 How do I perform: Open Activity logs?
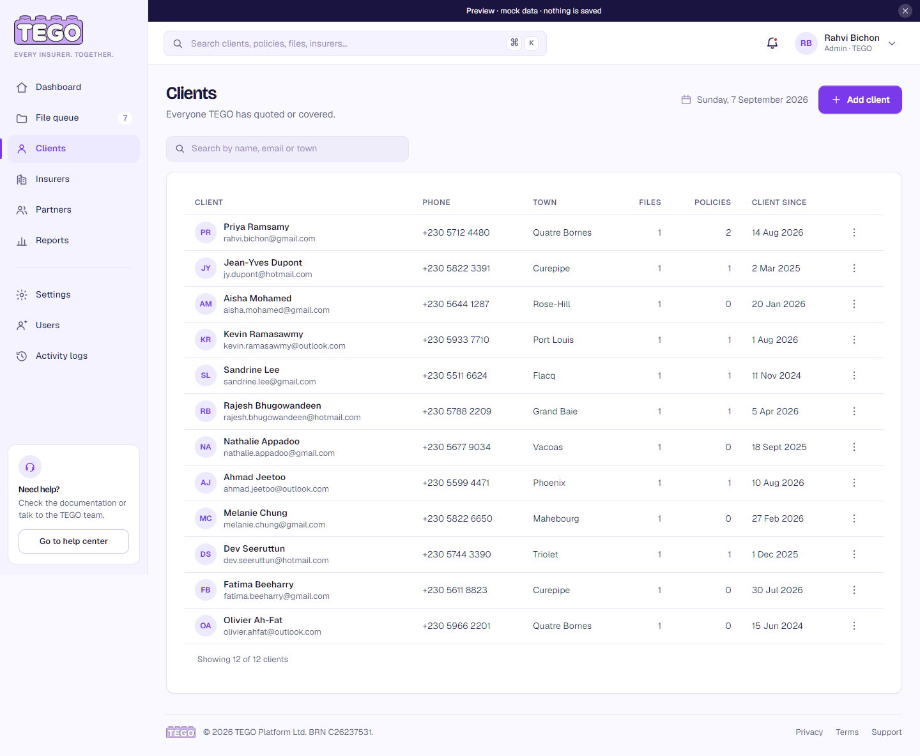[x=74, y=356]
